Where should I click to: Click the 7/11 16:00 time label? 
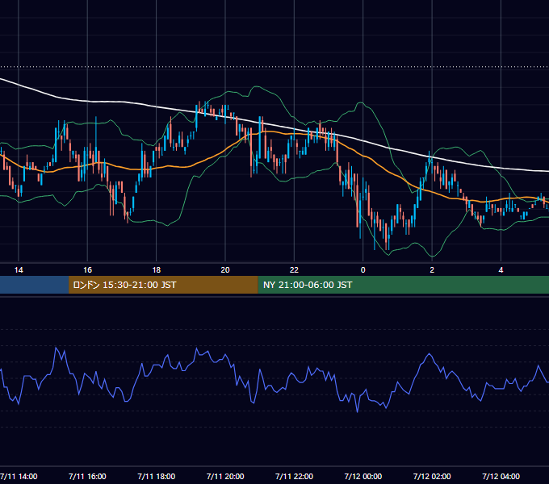point(87,476)
